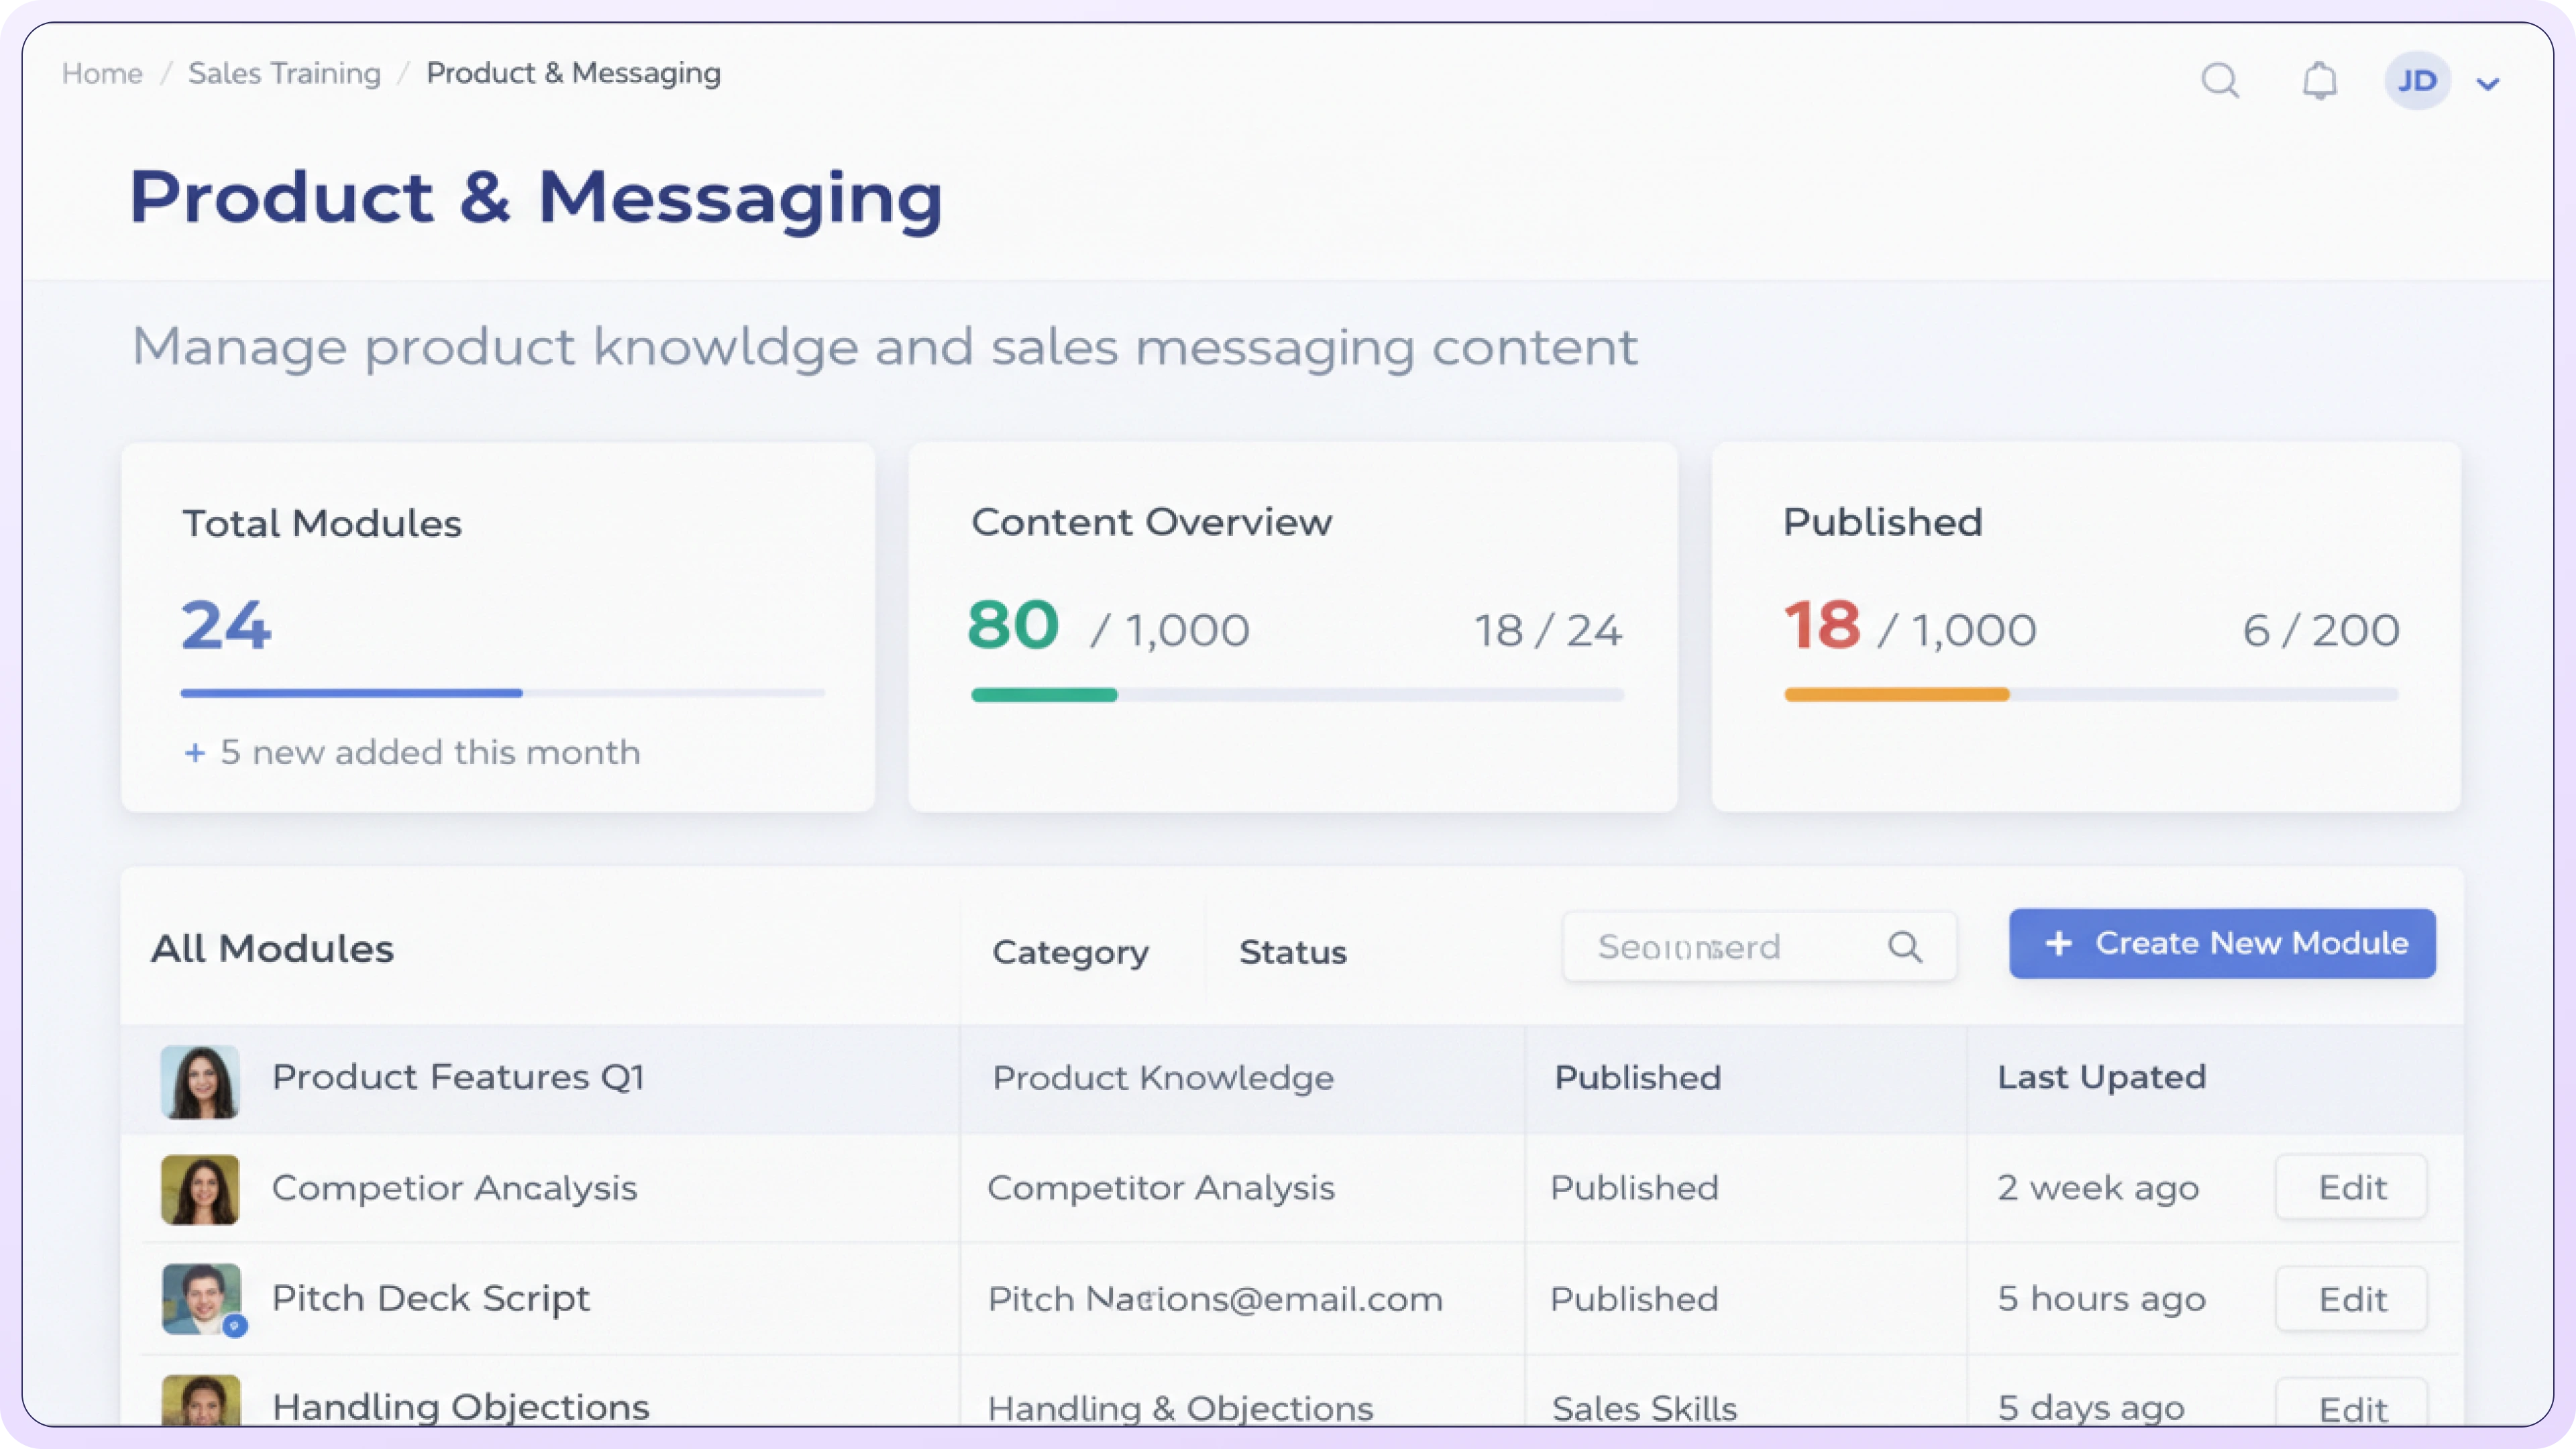Focus the modules search input field
This screenshot has width=2576, height=1449.
1720,946
